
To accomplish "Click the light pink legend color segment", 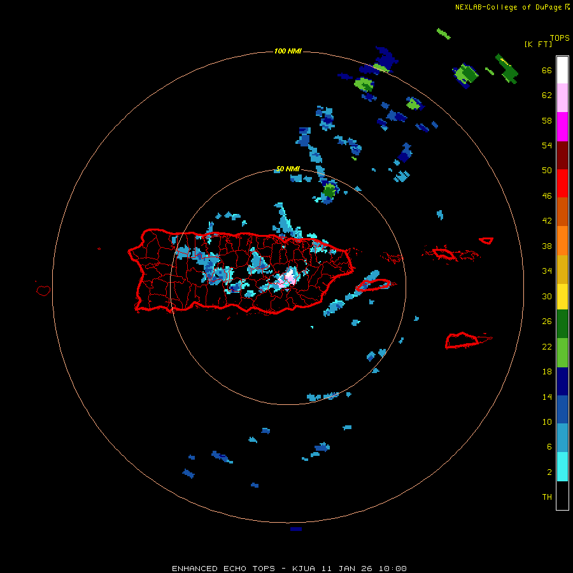I will pyautogui.click(x=562, y=98).
